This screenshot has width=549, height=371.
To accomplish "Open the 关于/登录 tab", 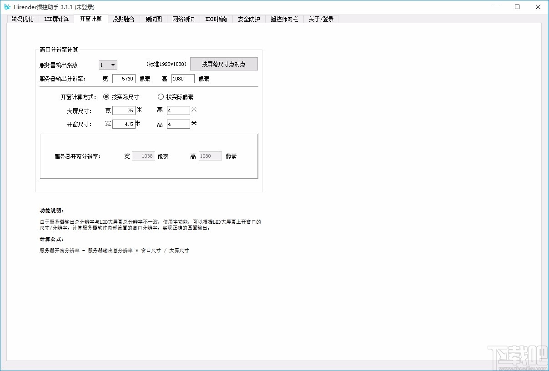I will tap(321, 19).
